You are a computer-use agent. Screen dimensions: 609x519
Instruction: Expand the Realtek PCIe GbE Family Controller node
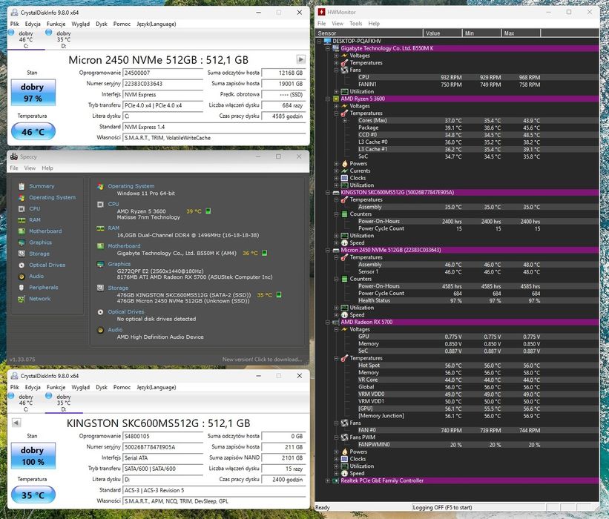pos(328,480)
